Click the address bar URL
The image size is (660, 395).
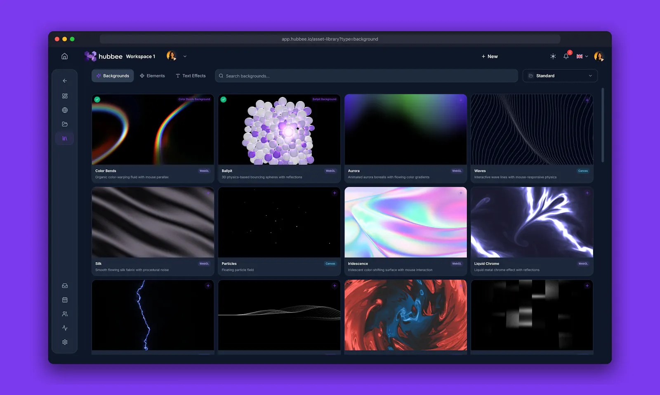(x=330, y=39)
